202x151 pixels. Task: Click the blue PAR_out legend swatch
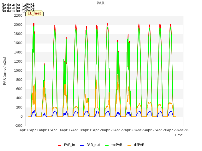coord(82,145)
